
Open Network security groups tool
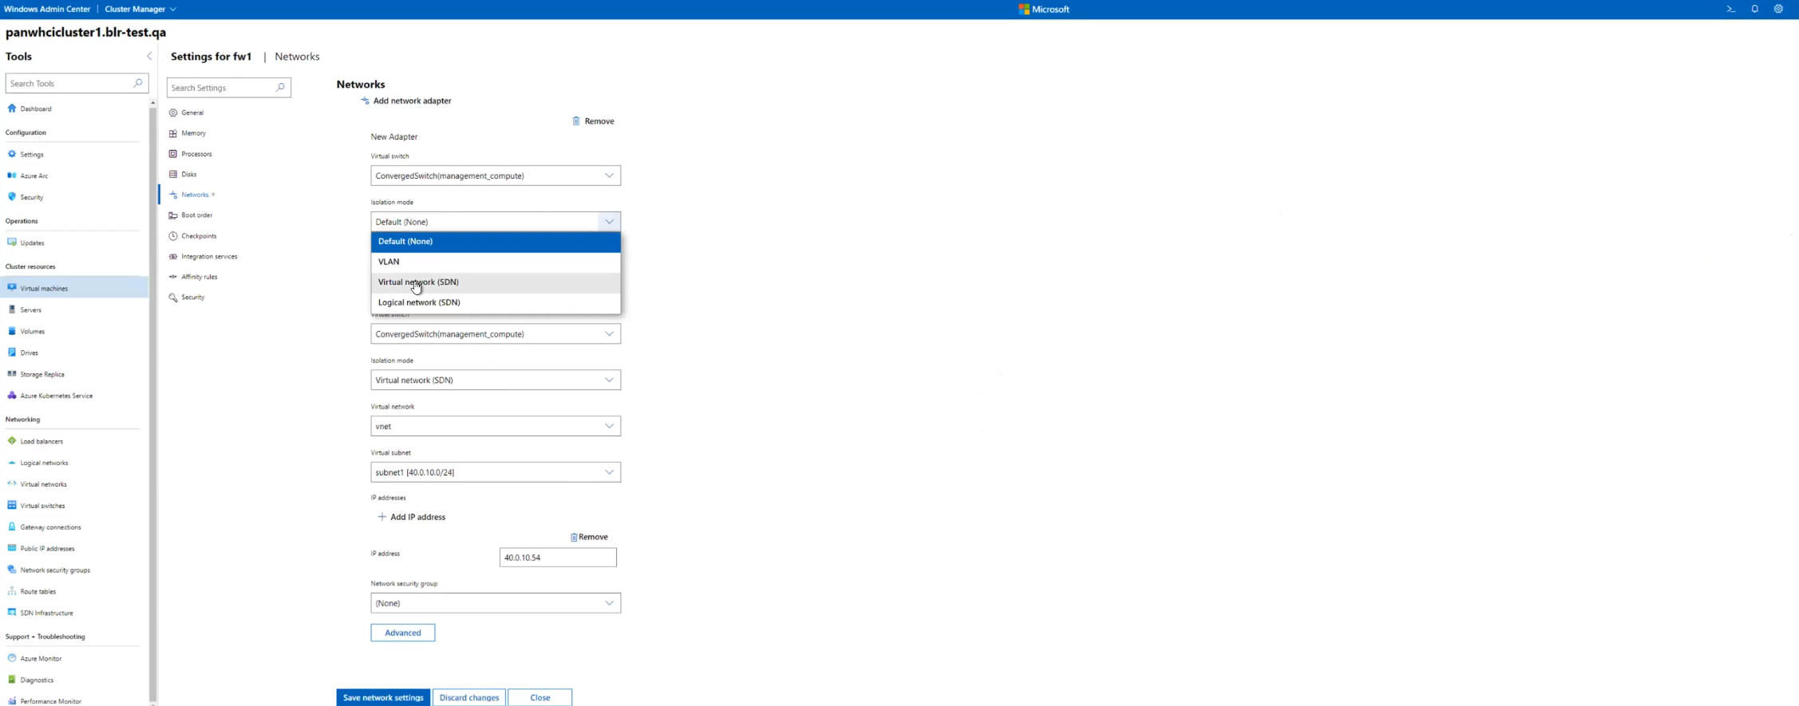coord(55,570)
